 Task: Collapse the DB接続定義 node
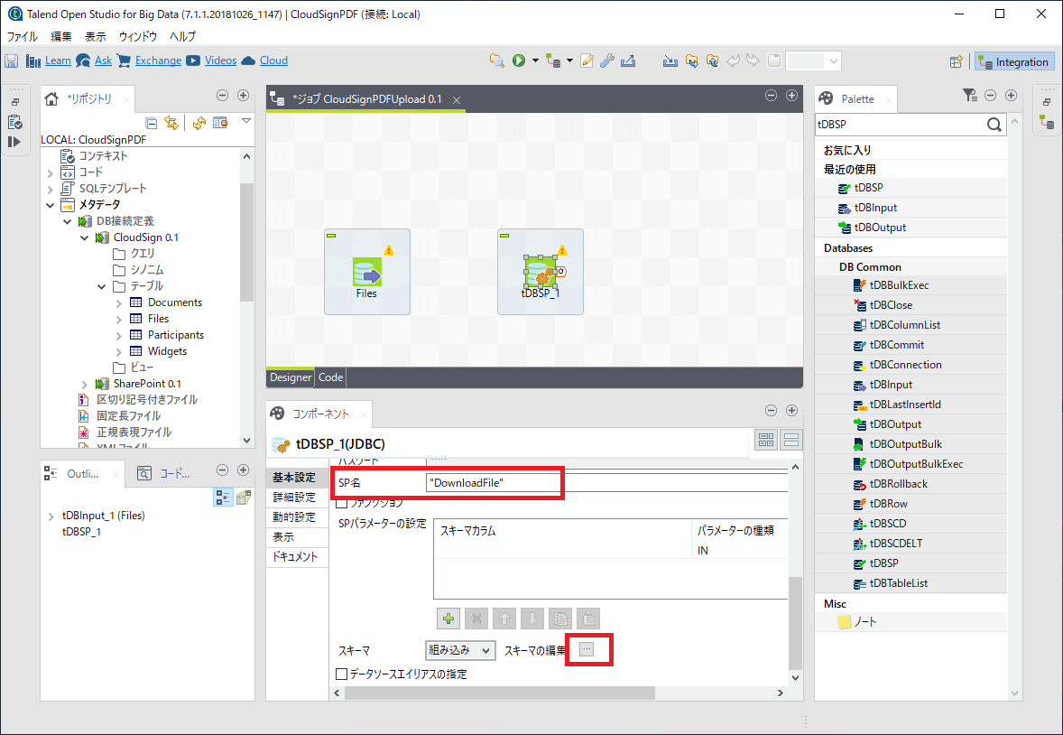click(x=67, y=221)
